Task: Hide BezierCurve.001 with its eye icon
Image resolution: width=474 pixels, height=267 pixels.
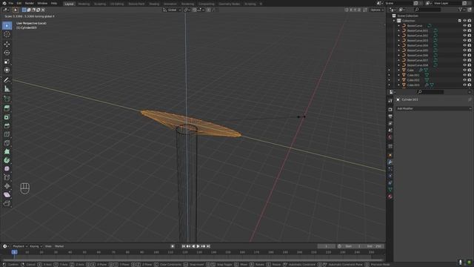Action: [x=464, y=30]
